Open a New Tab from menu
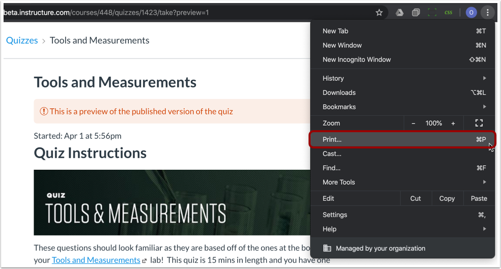The width and height of the screenshot is (501, 269). point(402,31)
